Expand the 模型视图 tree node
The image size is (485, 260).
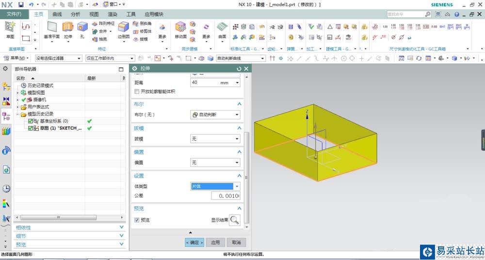coord(17,93)
